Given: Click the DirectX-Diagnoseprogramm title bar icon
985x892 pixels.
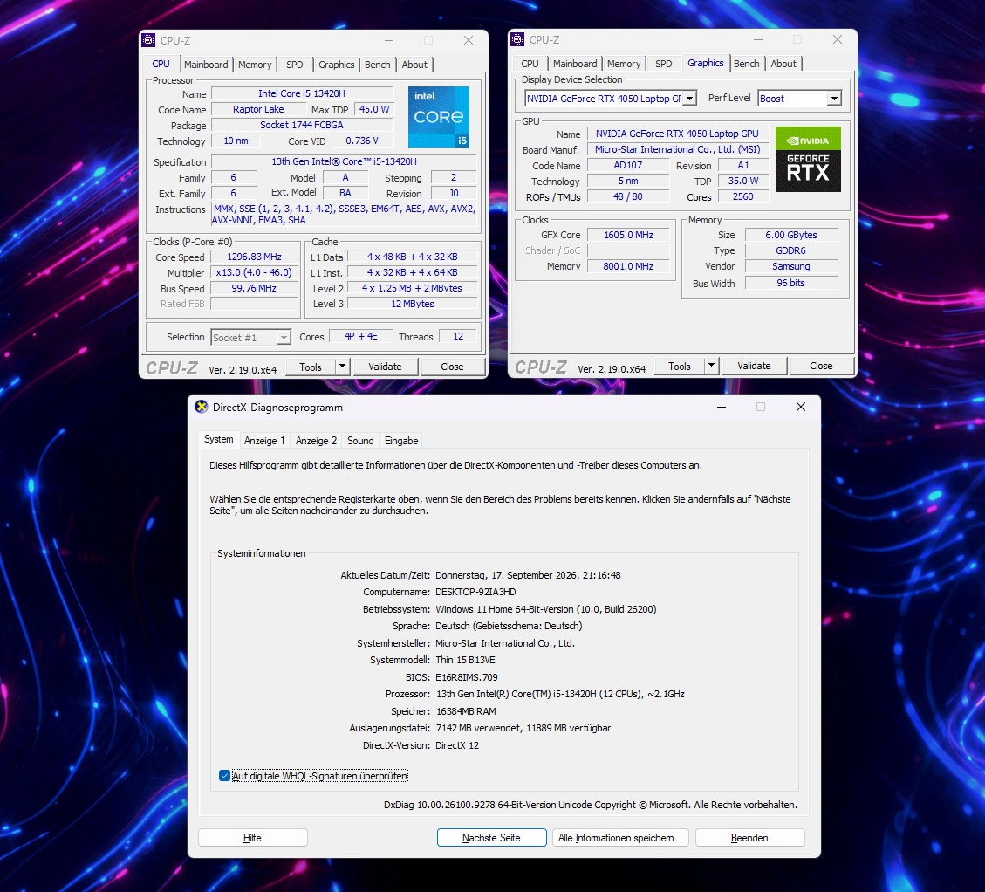Looking at the screenshot, I should (201, 407).
